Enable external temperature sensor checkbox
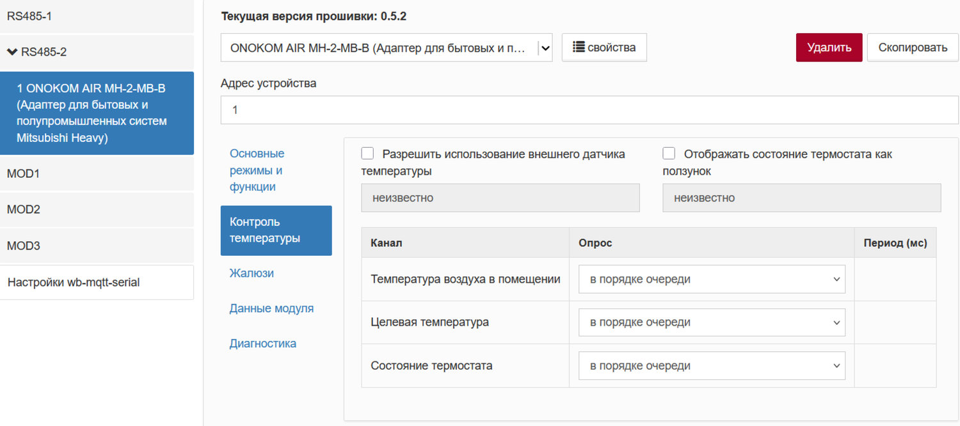Image resolution: width=960 pixels, height=426 pixels. (367, 154)
